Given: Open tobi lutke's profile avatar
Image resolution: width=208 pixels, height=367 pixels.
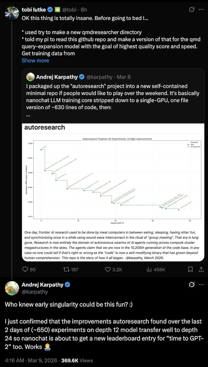Looking at the screenshot, I should coord(12,13).
